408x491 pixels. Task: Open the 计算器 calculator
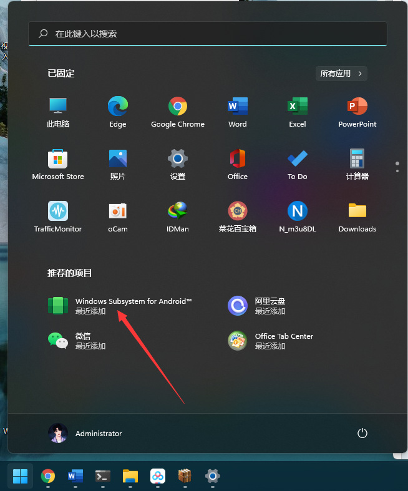click(357, 165)
